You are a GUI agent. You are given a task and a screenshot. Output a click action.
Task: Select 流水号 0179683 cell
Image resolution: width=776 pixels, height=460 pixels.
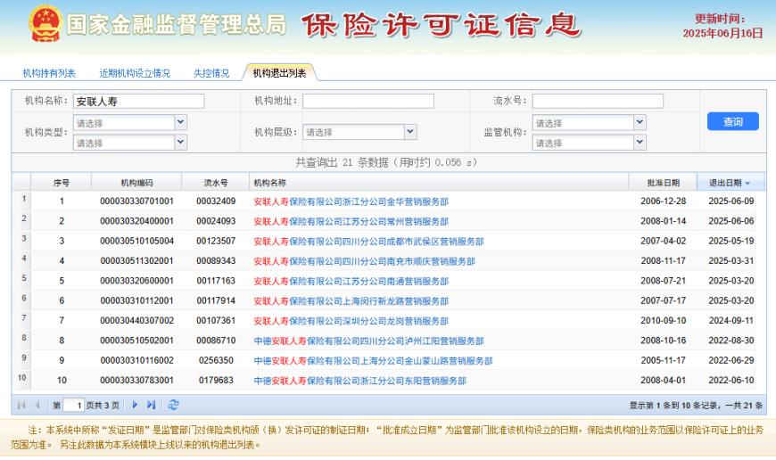pos(216,380)
